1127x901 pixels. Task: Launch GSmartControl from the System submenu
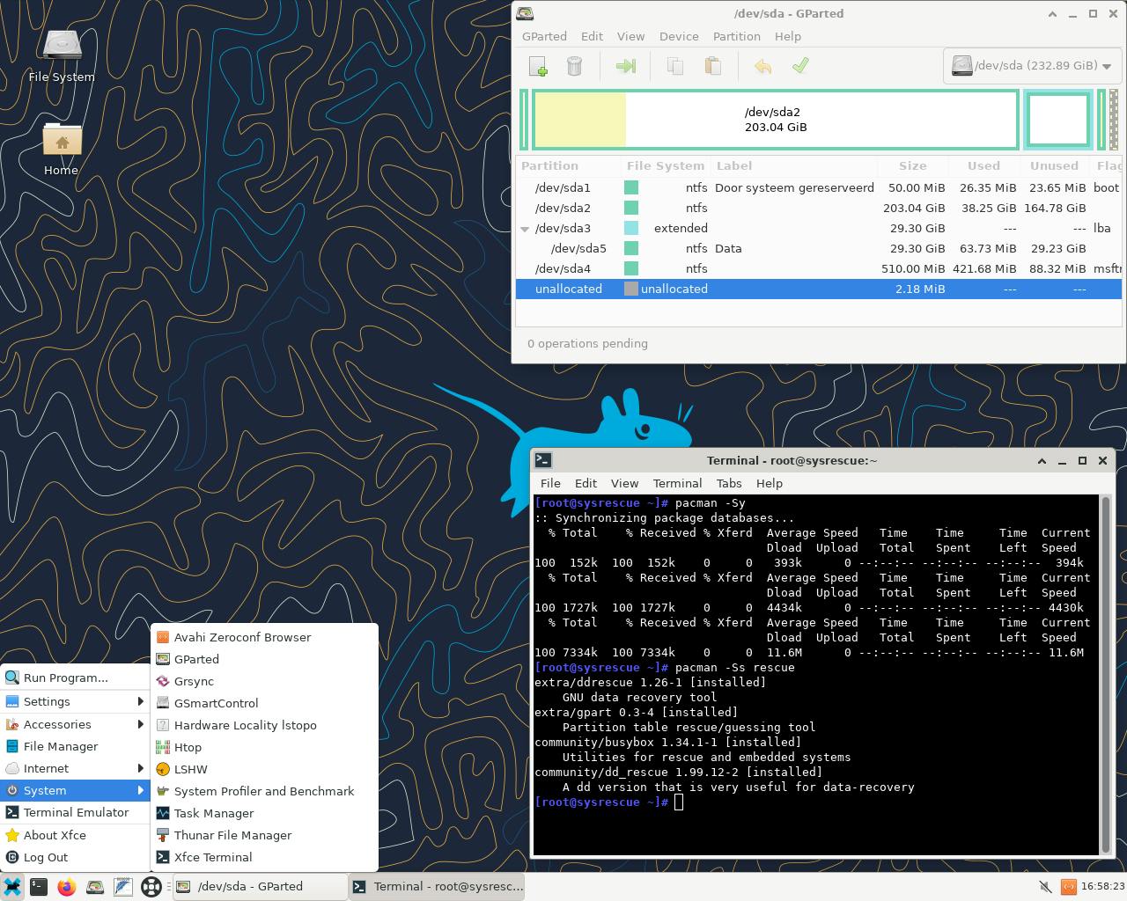pyautogui.click(x=216, y=703)
